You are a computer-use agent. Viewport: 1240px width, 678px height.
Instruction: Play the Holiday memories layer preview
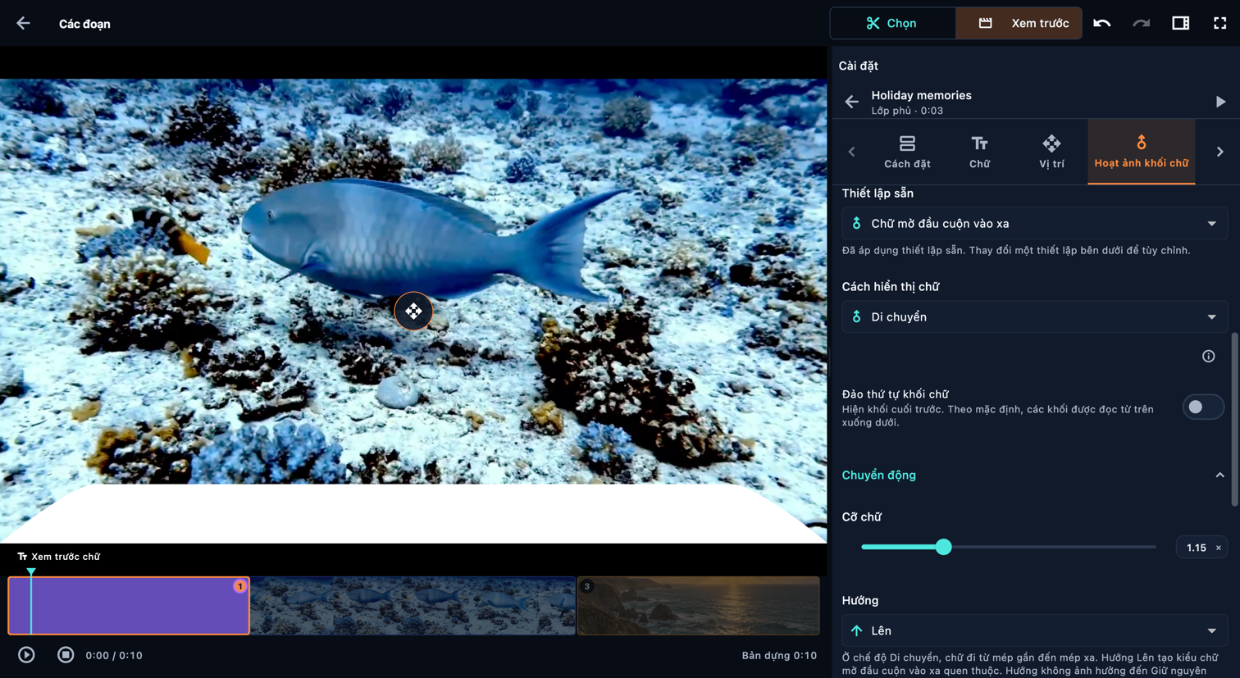tap(1220, 102)
